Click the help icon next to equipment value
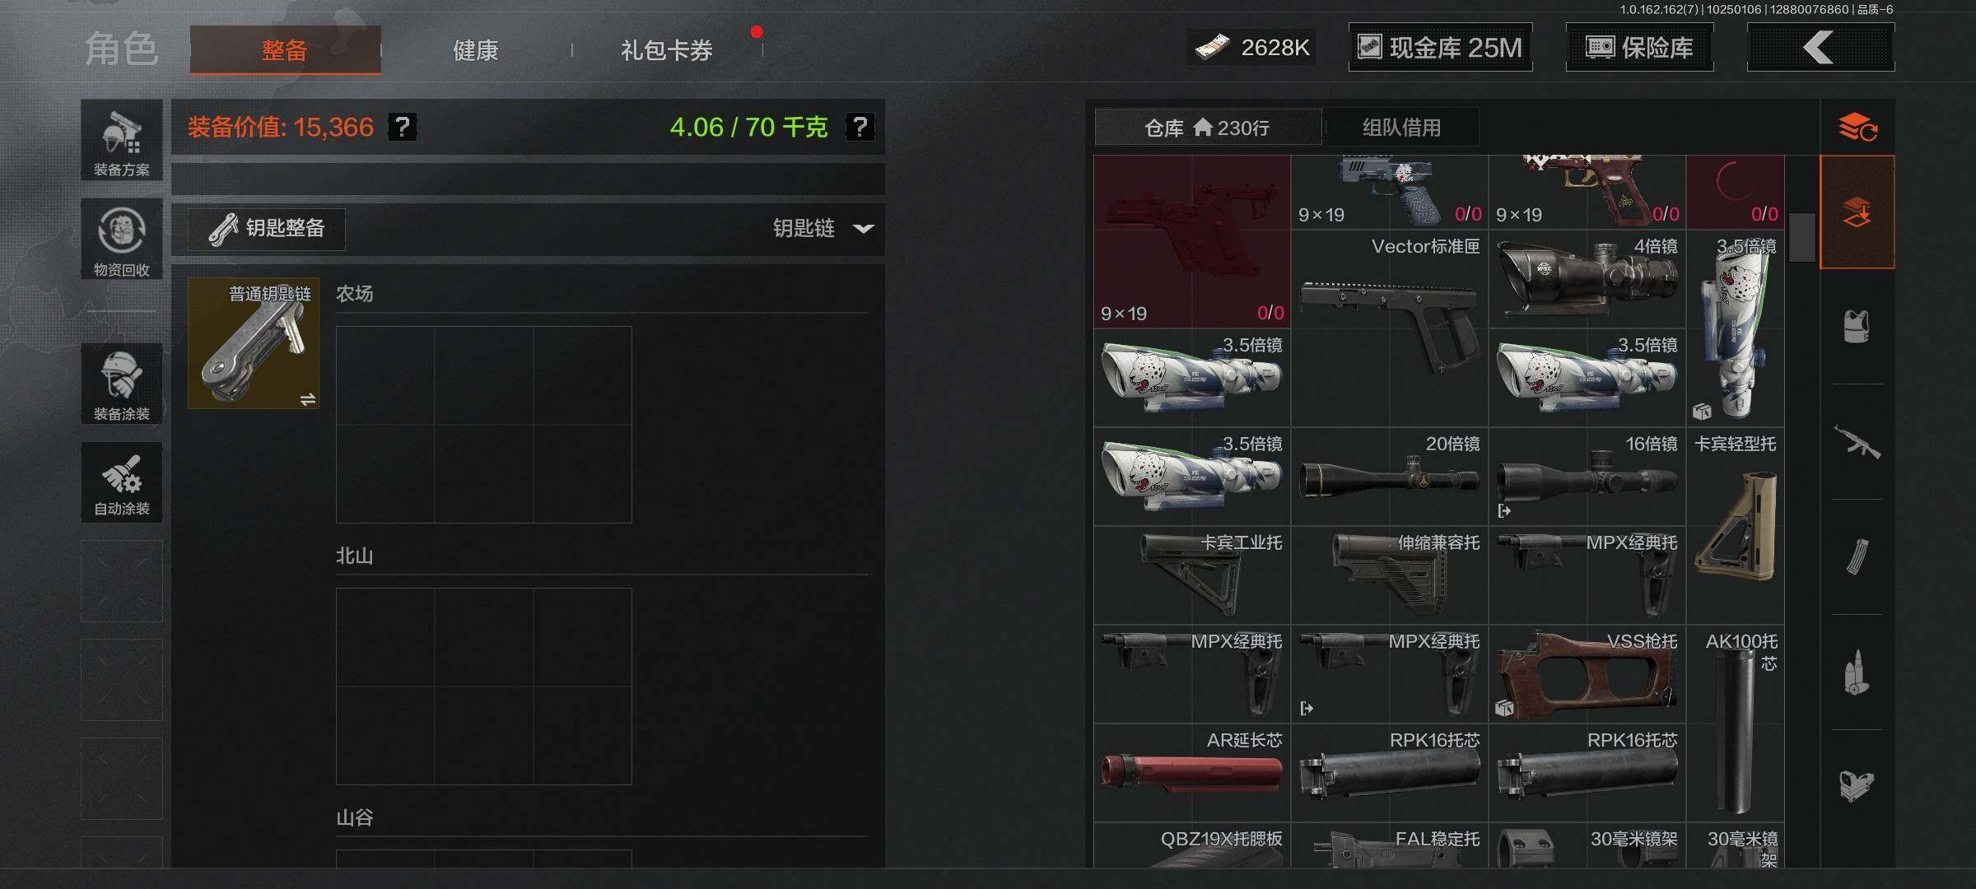1976x889 pixels. [x=403, y=127]
